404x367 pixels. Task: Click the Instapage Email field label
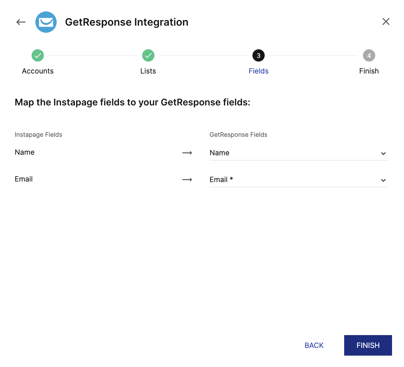[x=24, y=179]
